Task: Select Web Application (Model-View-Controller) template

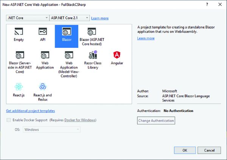Action: [69, 55]
